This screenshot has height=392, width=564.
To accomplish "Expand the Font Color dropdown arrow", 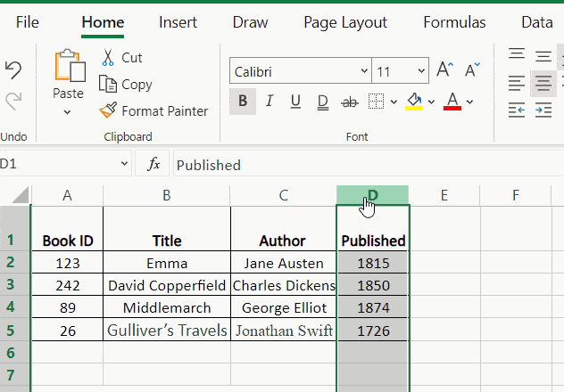I will coord(469,102).
